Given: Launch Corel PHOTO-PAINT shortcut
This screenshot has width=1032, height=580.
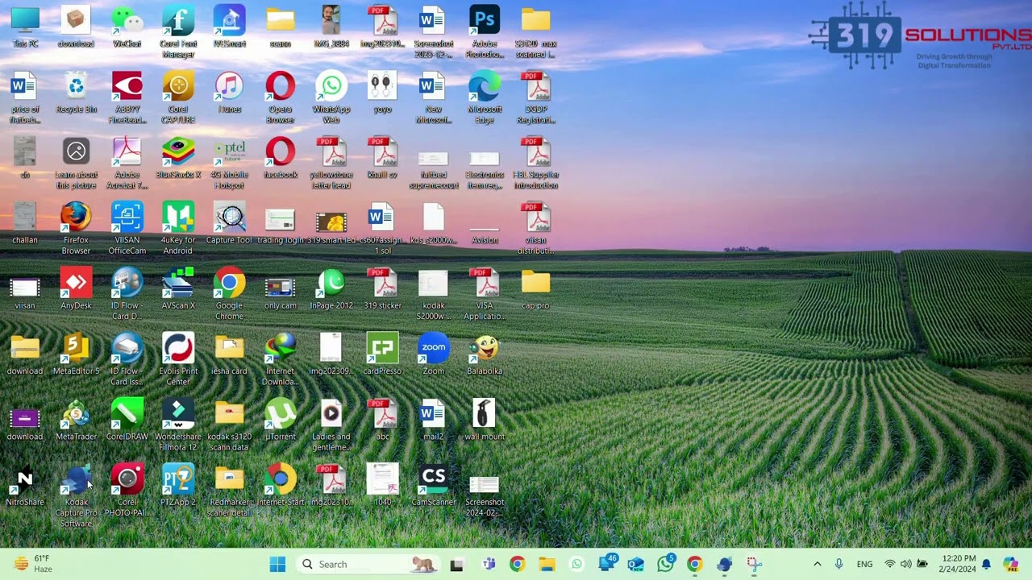Looking at the screenshot, I should tap(127, 491).
